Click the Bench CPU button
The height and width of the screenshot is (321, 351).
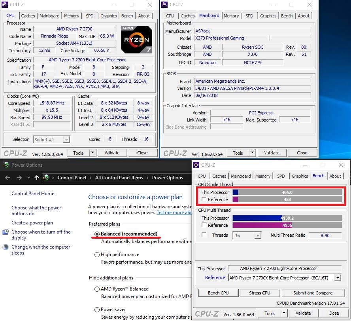218,293
